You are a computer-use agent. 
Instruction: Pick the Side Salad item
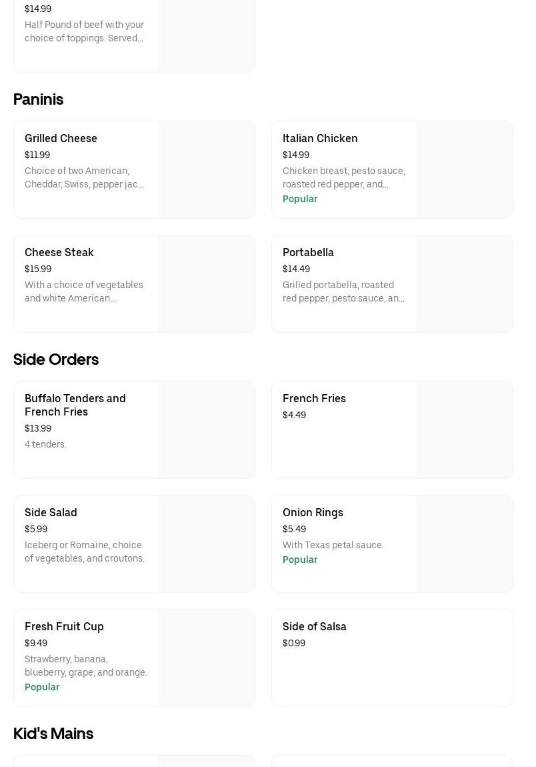(51, 513)
